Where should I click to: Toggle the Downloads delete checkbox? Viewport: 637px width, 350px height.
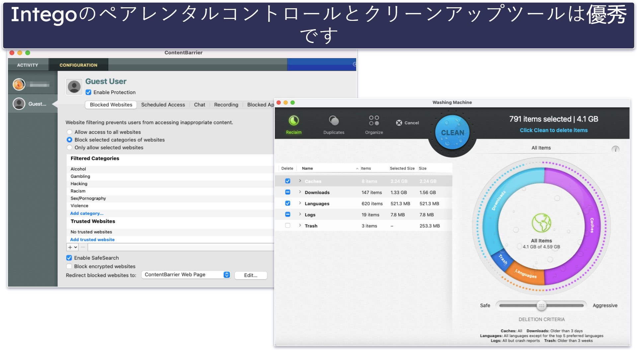(x=288, y=192)
